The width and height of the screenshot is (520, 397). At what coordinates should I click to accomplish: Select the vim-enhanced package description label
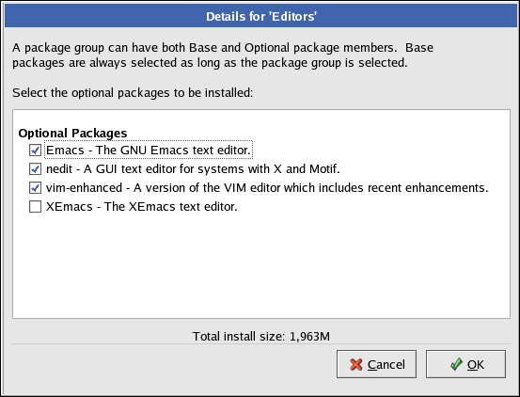[267, 188]
